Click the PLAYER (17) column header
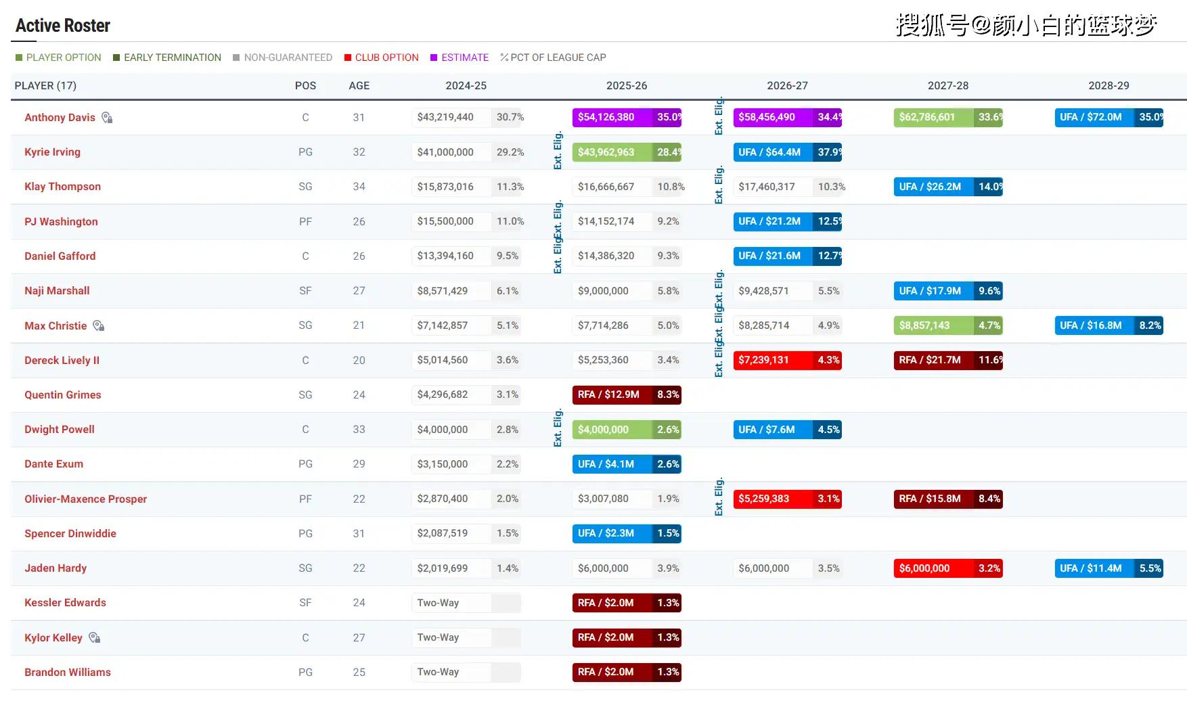This screenshot has width=1187, height=703. tap(45, 86)
